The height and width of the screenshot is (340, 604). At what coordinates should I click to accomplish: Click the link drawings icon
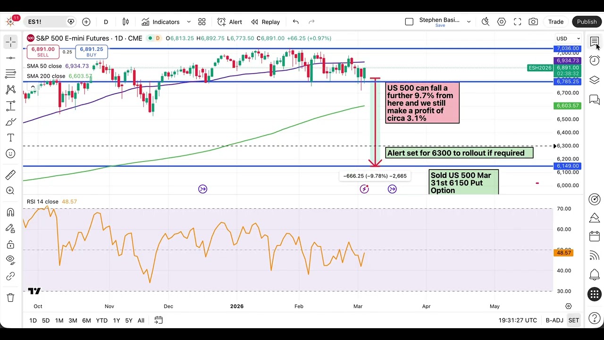click(10, 276)
